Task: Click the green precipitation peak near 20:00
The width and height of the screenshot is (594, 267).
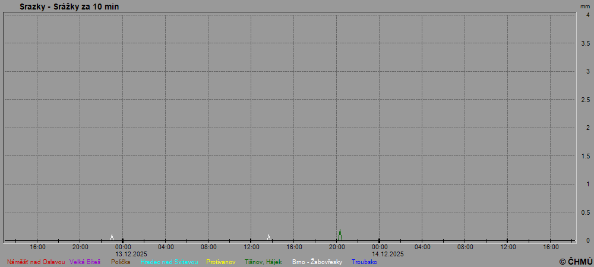Action: click(x=340, y=234)
